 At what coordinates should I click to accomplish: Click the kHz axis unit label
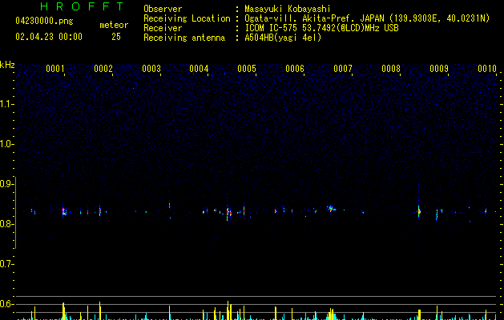tap(7, 65)
